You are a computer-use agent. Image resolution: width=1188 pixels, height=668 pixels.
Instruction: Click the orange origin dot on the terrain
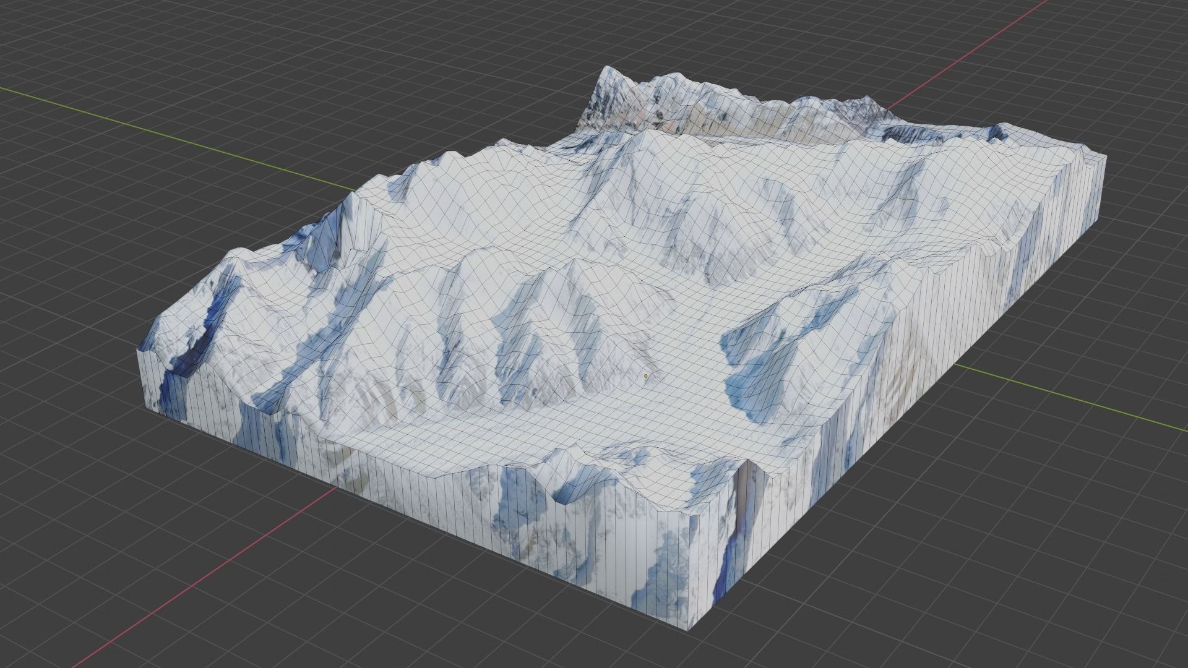(645, 375)
